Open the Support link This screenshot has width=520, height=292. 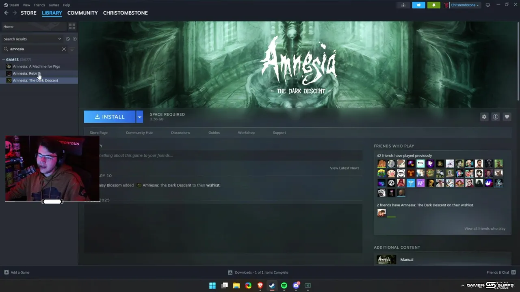click(x=279, y=133)
